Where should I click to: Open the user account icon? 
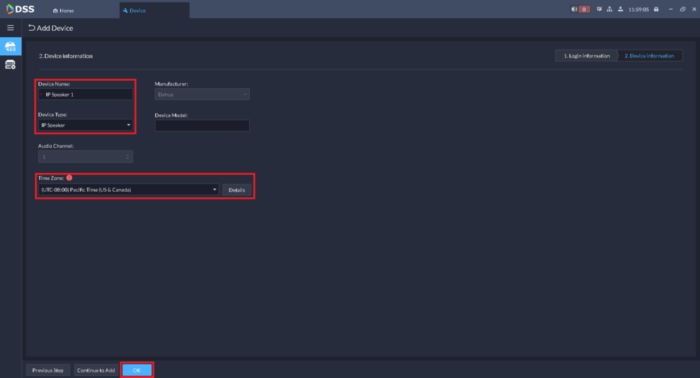click(x=620, y=9)
